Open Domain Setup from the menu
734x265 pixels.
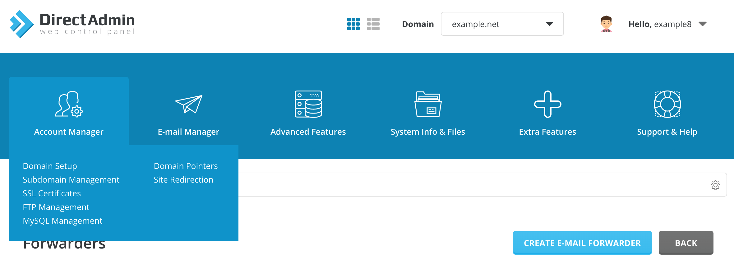[50, 166]
